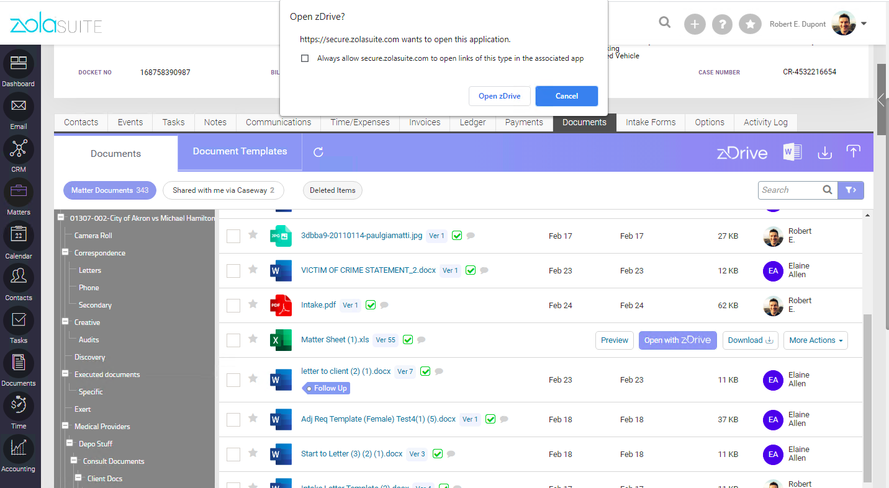Open the Accounting sidebar icon
Screen dimensions: 889x488
[x=18, y=448]
